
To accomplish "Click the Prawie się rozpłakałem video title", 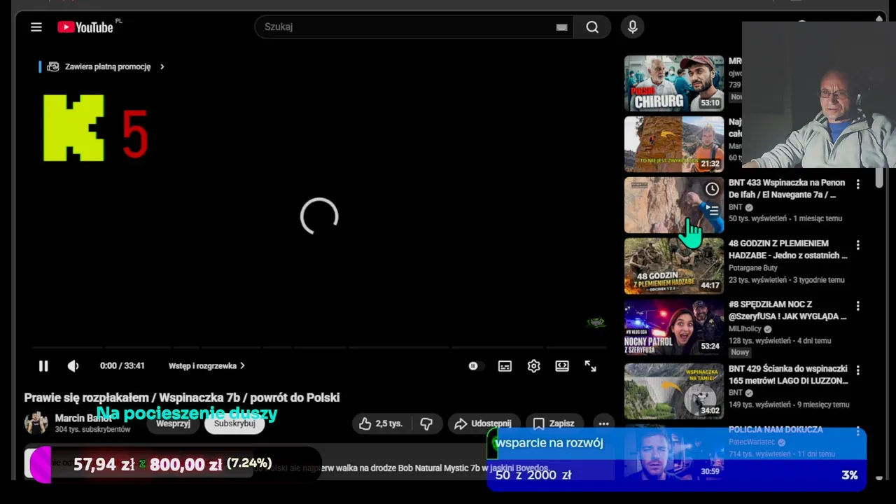I will tap(182, 397).
